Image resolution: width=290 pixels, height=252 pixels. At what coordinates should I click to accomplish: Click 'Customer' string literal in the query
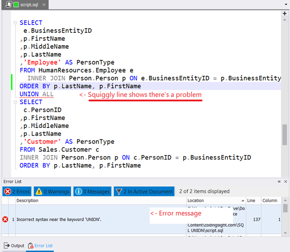coord(42,141)
